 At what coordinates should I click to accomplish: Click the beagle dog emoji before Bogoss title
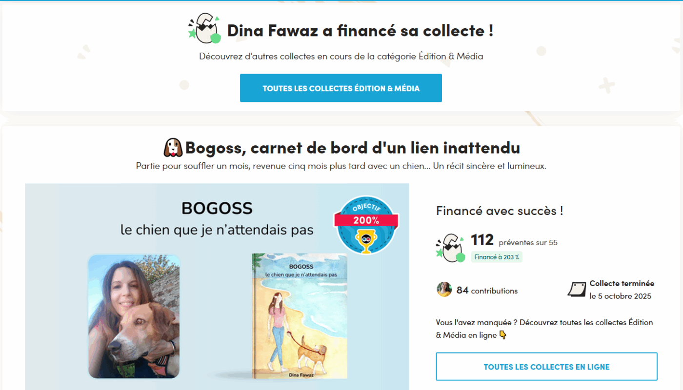173,148
